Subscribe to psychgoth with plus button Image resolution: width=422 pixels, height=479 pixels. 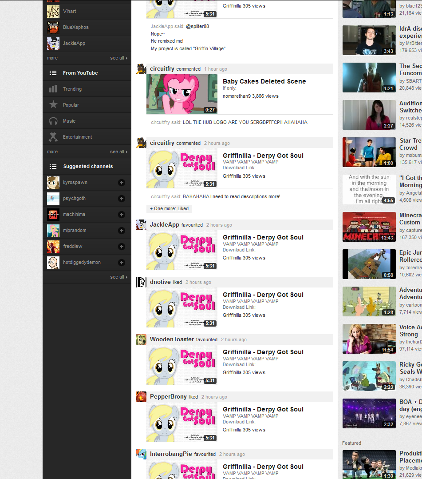(122, 199)
